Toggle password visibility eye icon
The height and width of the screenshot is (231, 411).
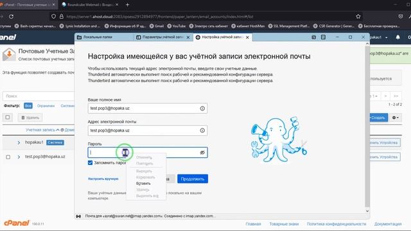point(202,153)
